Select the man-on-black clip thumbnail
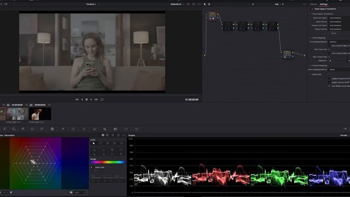The width and height of the screenshot is (350, 197). click(40, 114)
